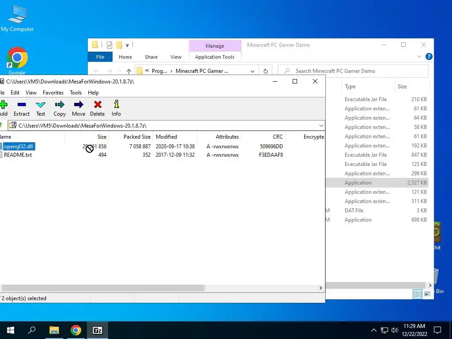The image size is (452, 339).
Task: Select the opengl32.dll file
Action: tap(19, 147)
